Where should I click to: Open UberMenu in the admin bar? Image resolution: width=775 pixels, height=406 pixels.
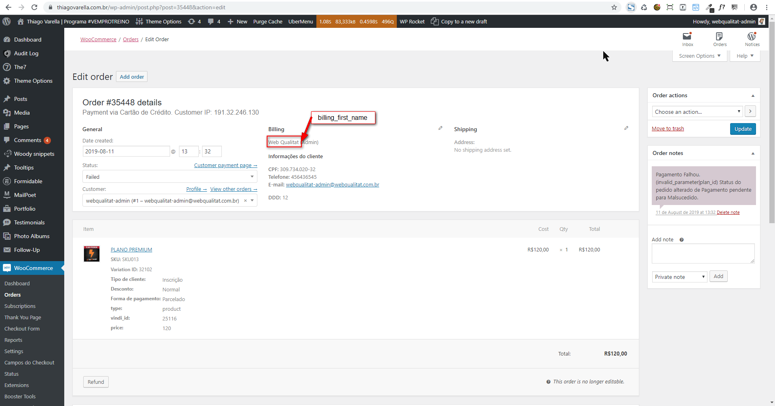301,21
